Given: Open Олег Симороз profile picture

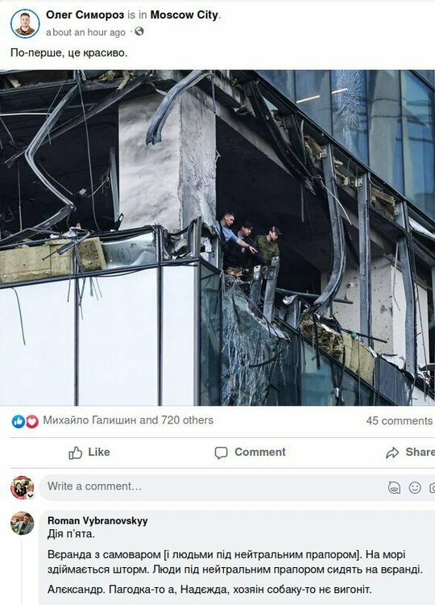Looking at the screenshot, I should point(25,23).
